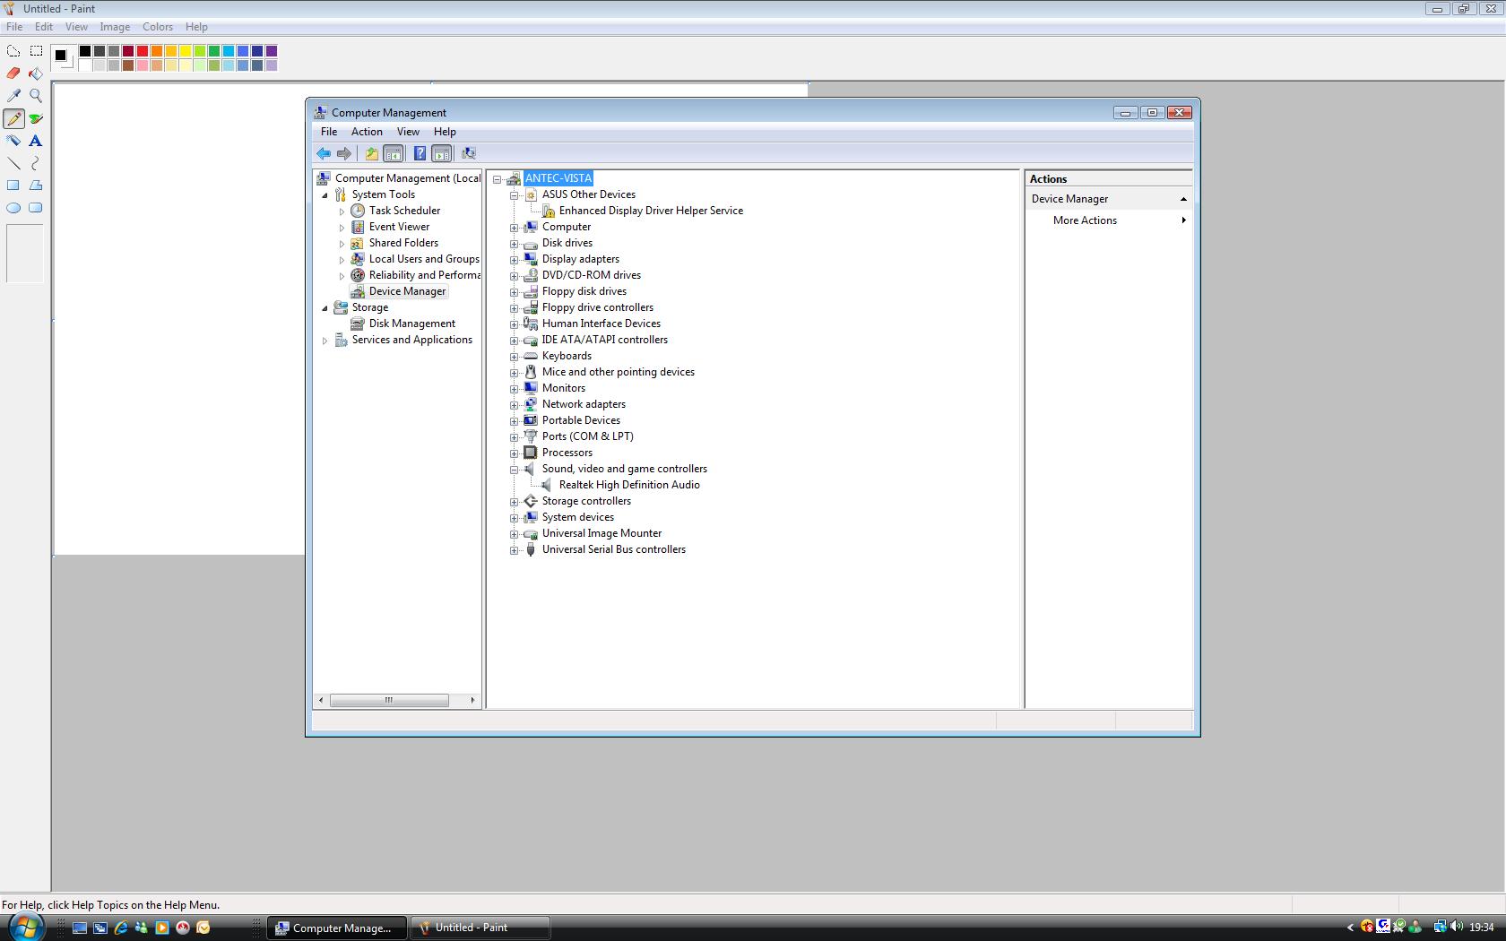Screen dimensions: 1506x941
Task: Switch to Computer Management taskbar button
Action: point(337,928)
